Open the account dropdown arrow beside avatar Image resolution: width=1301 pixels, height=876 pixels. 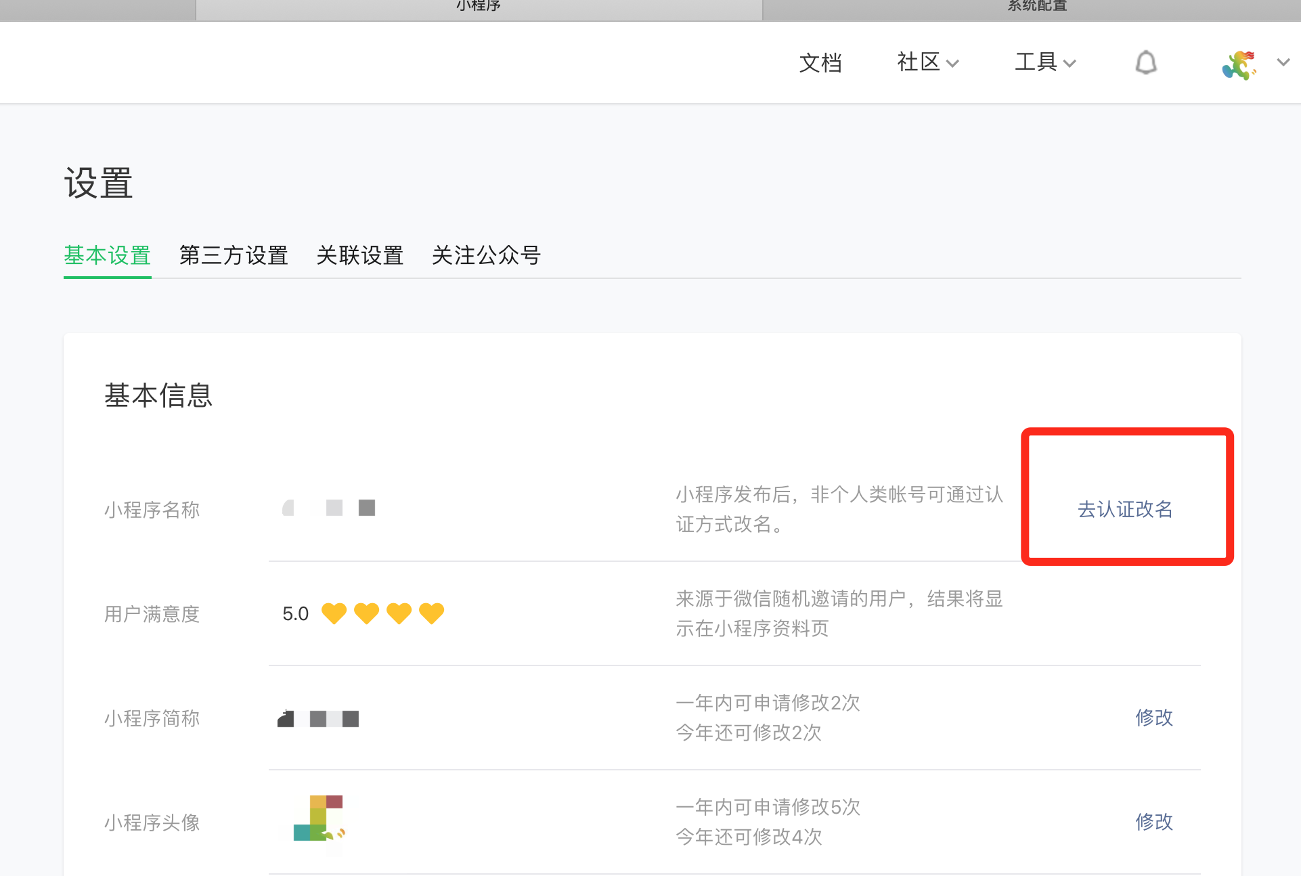tap(1283, 62)
